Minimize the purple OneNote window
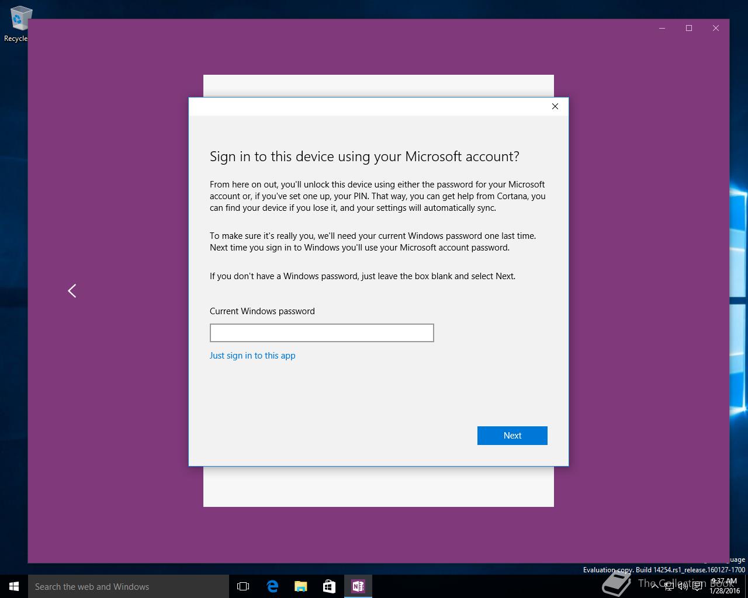 coord(662,28)
